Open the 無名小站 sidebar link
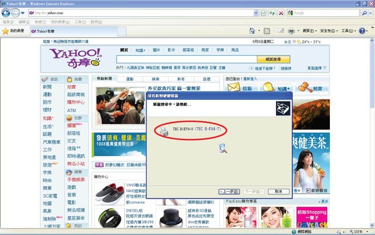The height and width of the screenshot is (235, 375). (76, 164)
